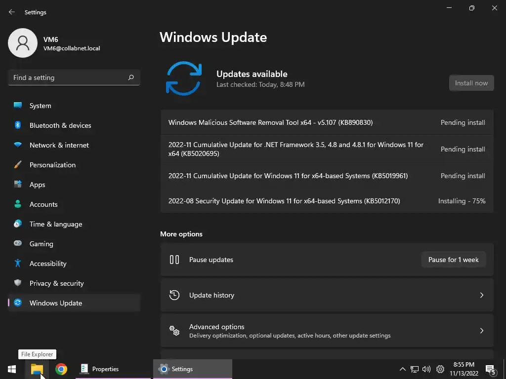The image size is (506, 379).
Task: Go to Network & internet settings
Action: click(74, 145)
